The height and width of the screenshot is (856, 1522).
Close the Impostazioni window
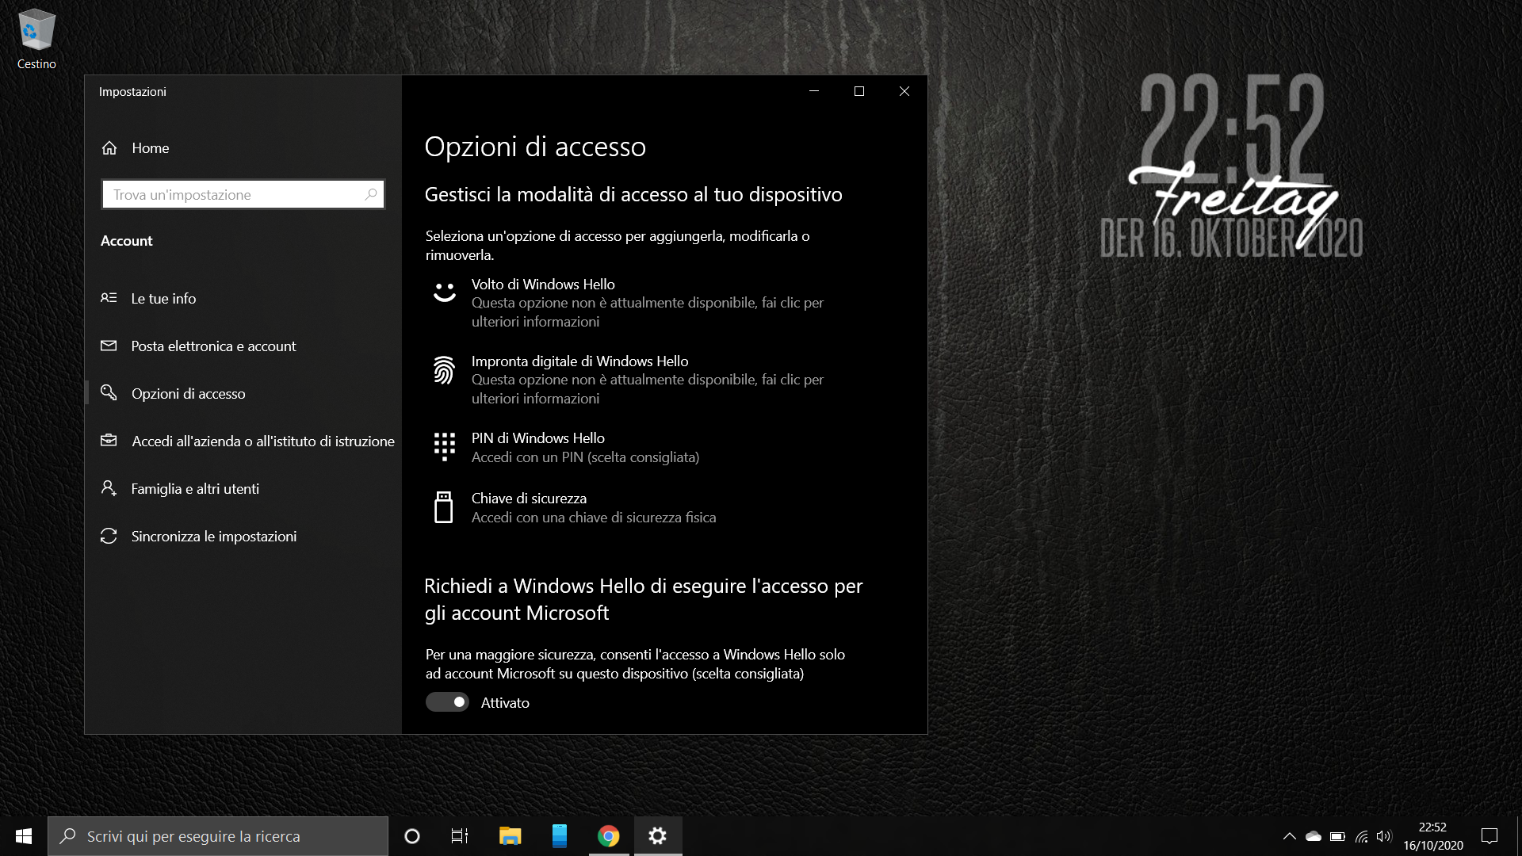[904, 91]
